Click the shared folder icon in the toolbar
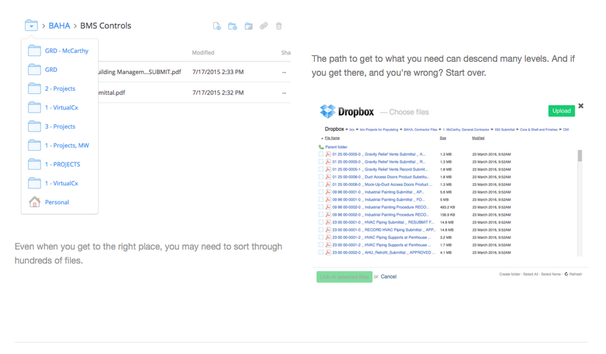 249,26
